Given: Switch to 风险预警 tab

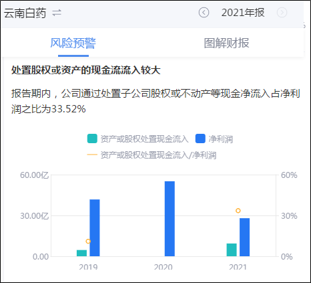Looking at the screenshot, I should click(x=73, y=43).
